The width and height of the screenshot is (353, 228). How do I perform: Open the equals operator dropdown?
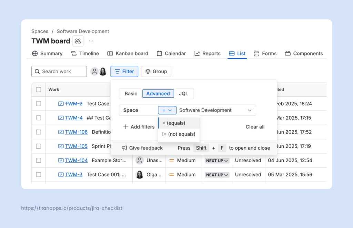[167, 110]
